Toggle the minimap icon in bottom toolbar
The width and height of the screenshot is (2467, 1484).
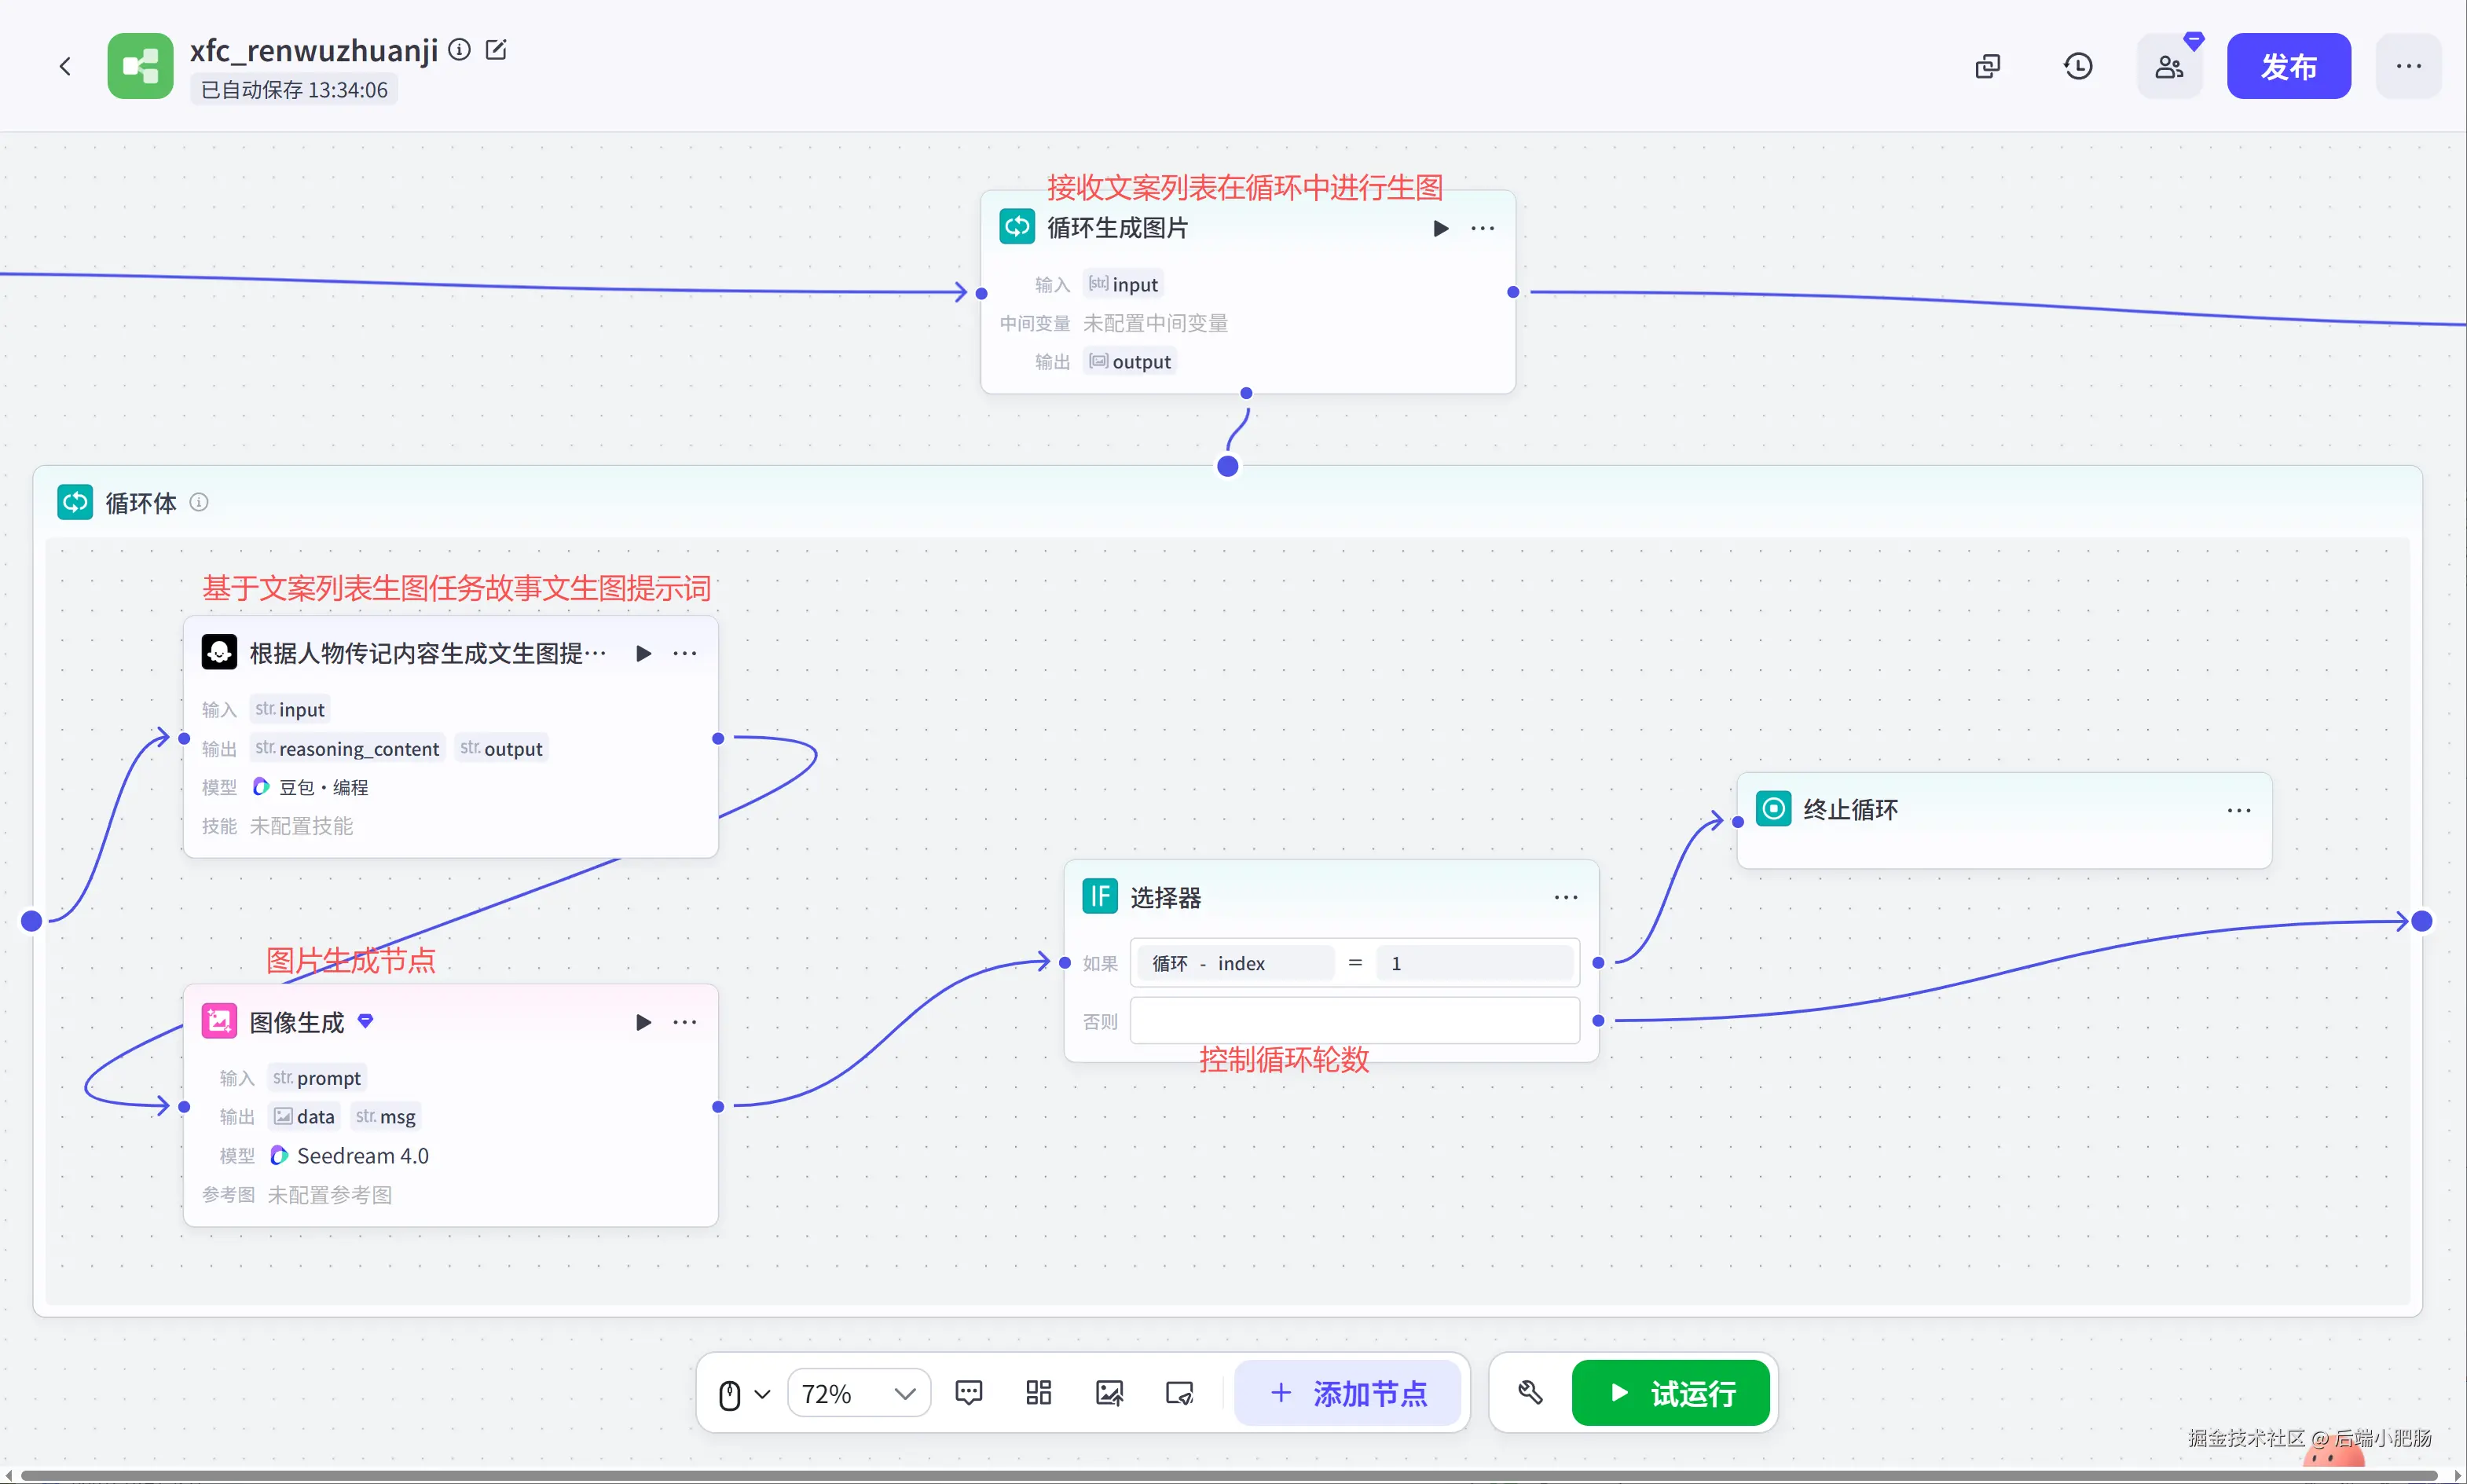point(1180,1392)
